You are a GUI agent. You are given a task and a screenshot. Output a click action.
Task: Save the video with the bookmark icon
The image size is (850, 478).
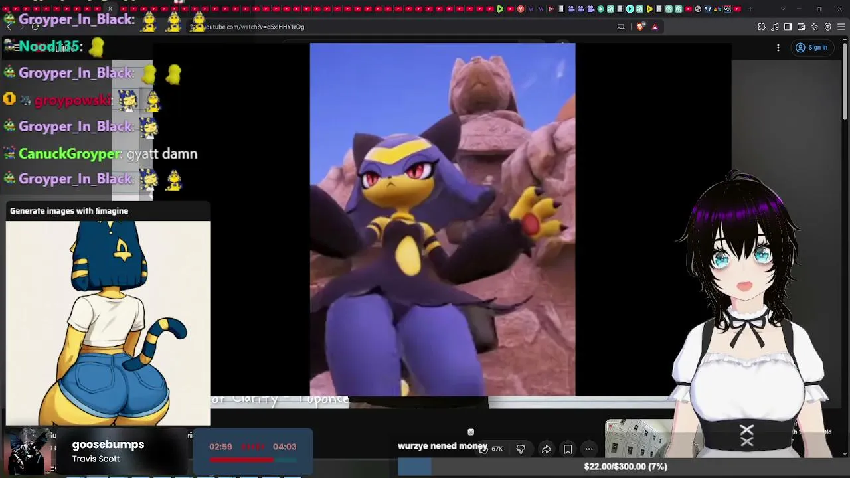pyautogui.click(x=568, y=449)
